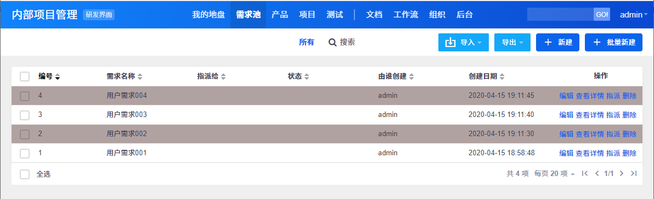Click the search input field beside GO!
654x199 pixels.
pyautogui.click(x=560, y=14)
